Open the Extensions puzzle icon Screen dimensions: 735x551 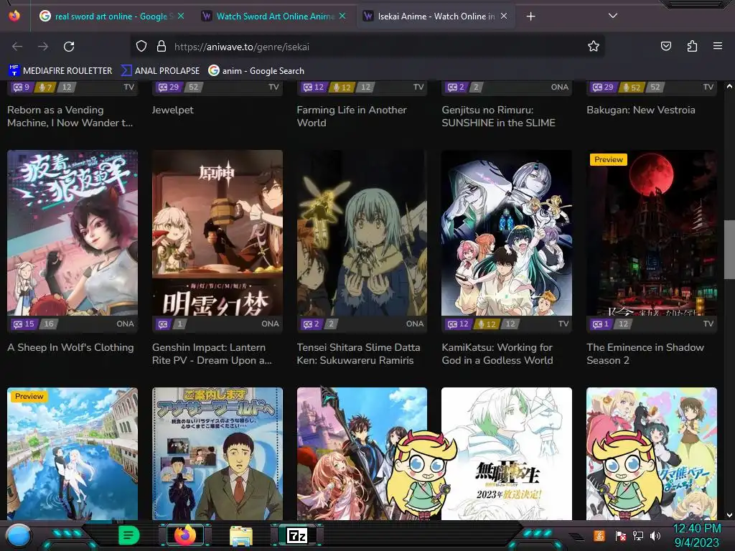pos(692,47)
